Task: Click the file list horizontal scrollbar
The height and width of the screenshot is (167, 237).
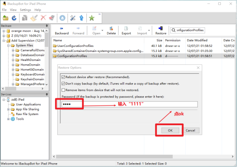Action: point(115,157)
